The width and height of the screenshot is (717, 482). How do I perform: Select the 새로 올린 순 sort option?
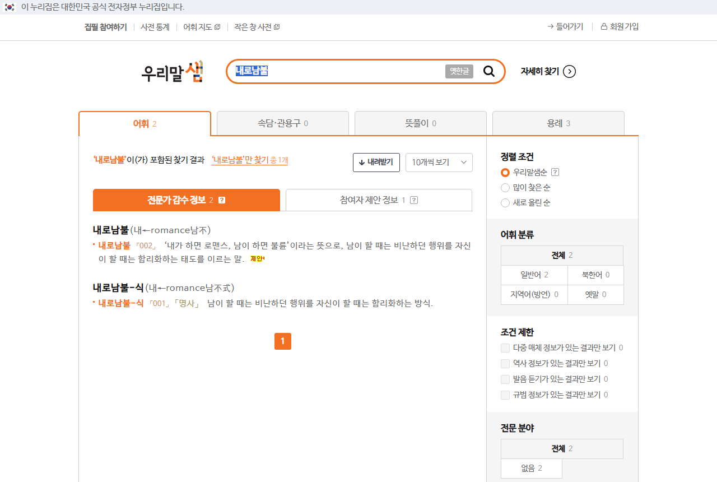(x=505, y=203)
